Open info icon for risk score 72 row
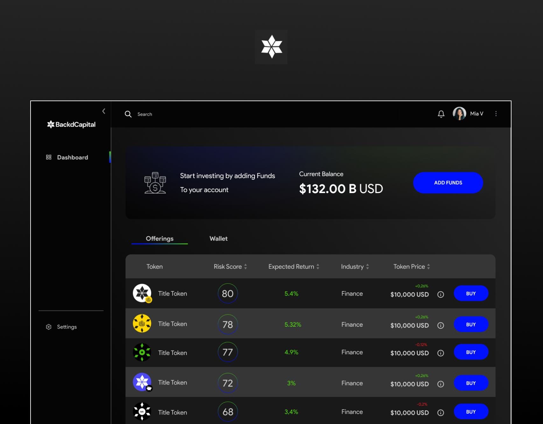 point(441,384)
